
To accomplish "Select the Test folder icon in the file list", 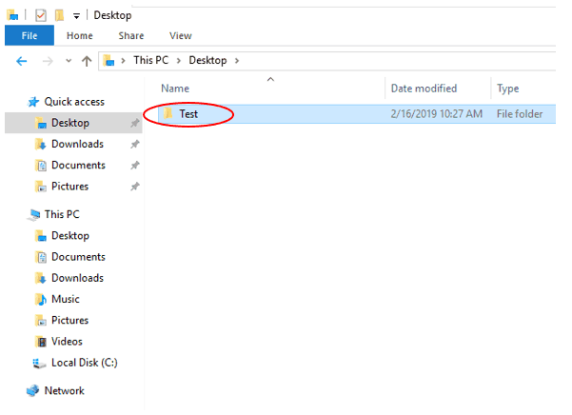I will pyautogui.click(x=167, y=114).
